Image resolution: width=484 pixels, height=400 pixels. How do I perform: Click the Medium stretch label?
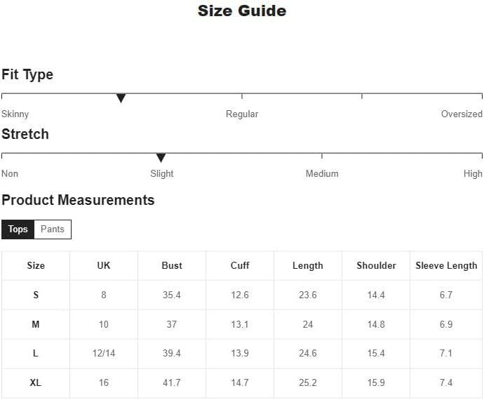coord(322,173)
